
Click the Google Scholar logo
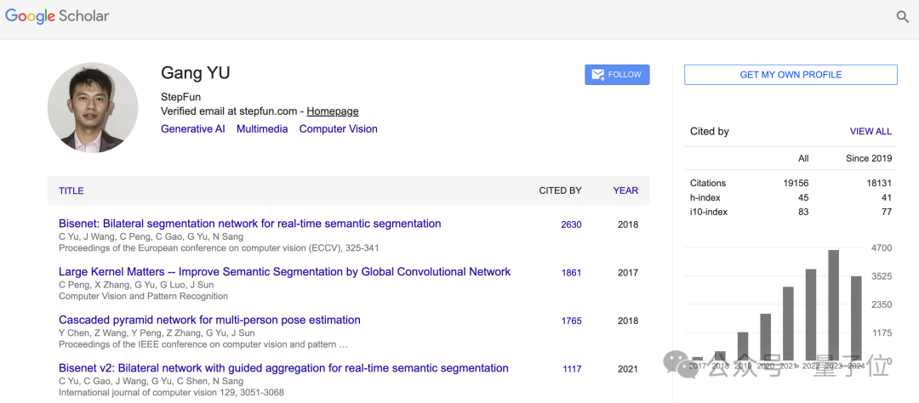[57, 16]
